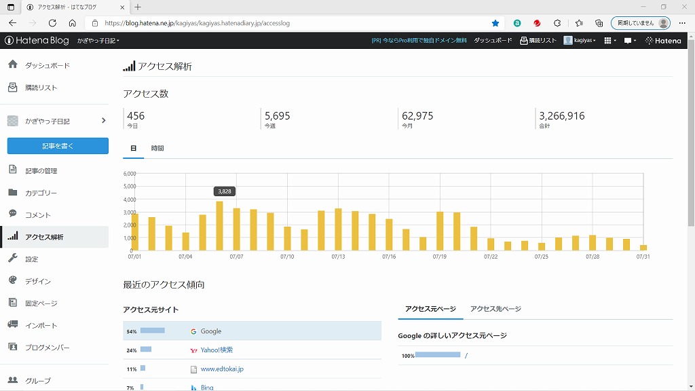695x391 pixels.
Task: Select the コメント speech bubble icon
Action: (13, 214)
